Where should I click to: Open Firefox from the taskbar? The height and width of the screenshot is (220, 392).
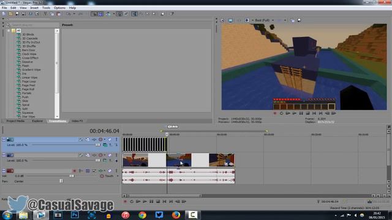tap(176, 215)
